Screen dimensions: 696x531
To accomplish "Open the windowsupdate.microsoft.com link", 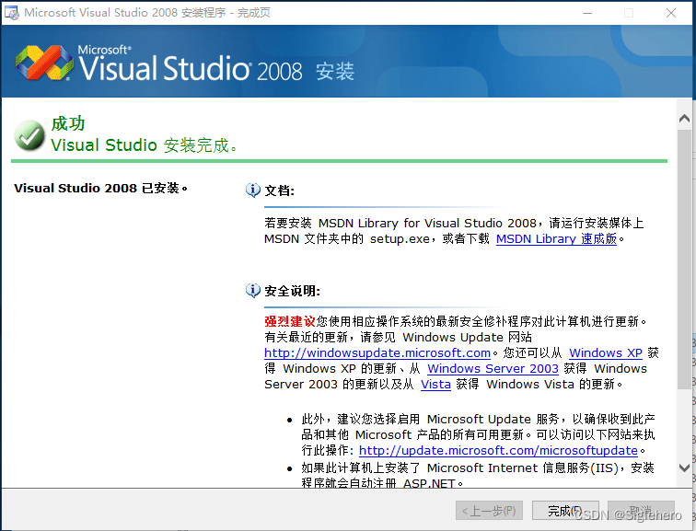I will [x=377, y=352].
